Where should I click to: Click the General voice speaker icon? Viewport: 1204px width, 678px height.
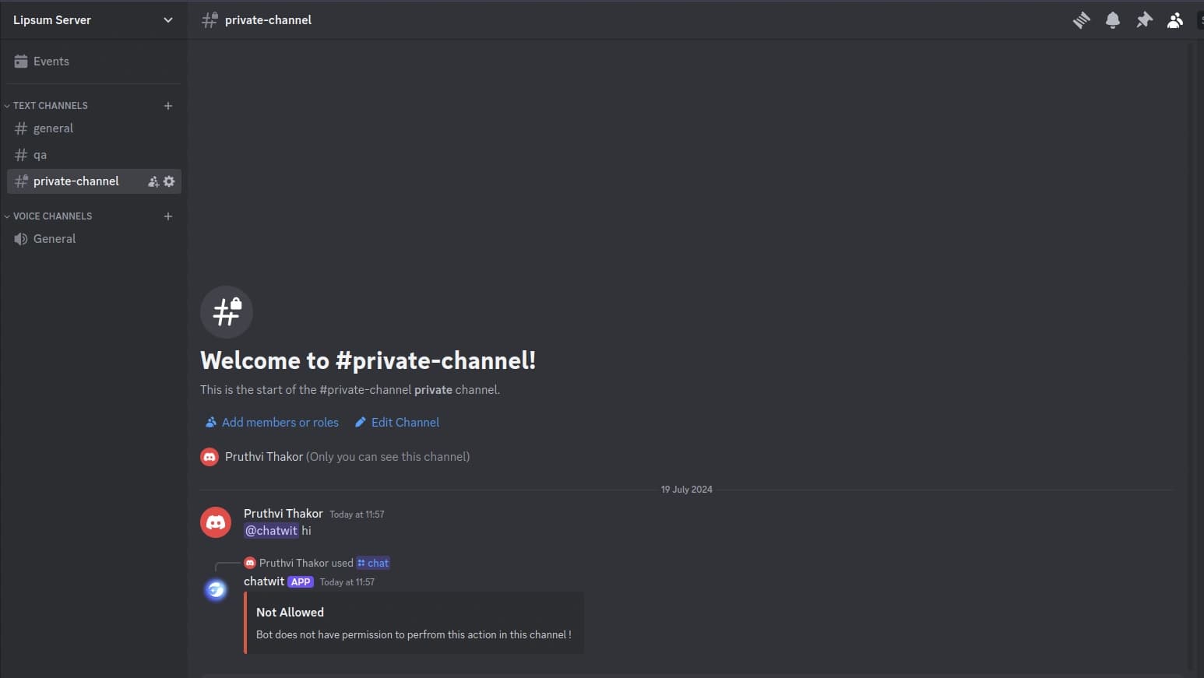[x=21, y=239]
